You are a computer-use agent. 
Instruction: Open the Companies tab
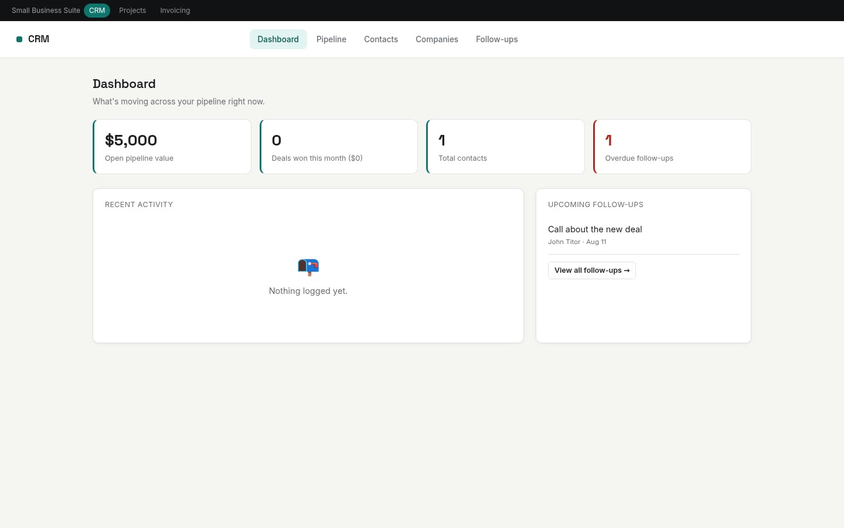click(x=437, y=39)
